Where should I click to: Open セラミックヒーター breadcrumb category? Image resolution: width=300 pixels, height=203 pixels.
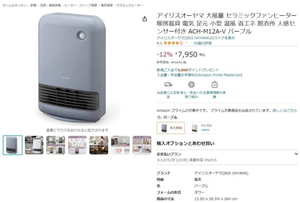pyautogui.click(x=129, y=5)
